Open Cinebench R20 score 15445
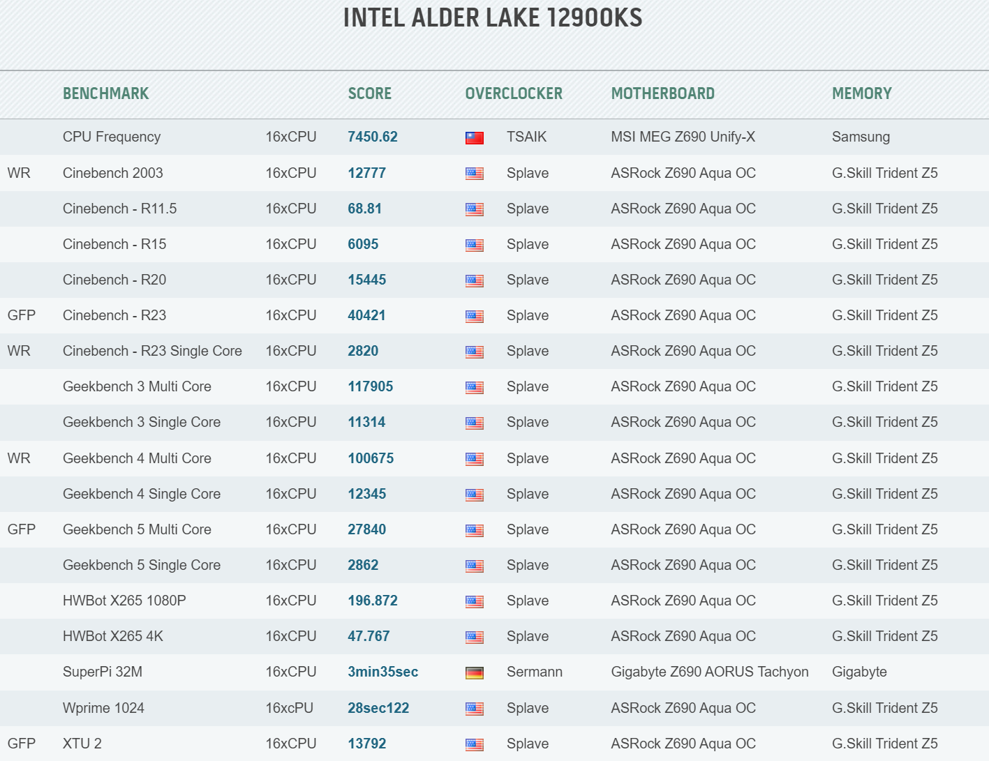This screenshot has width=989, height=761. 367,280
